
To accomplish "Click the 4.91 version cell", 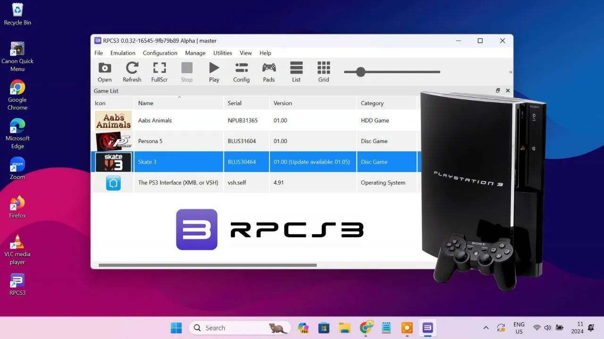I will tap(313, 183).
